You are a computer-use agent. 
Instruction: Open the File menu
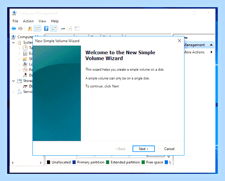coord(15,21)
